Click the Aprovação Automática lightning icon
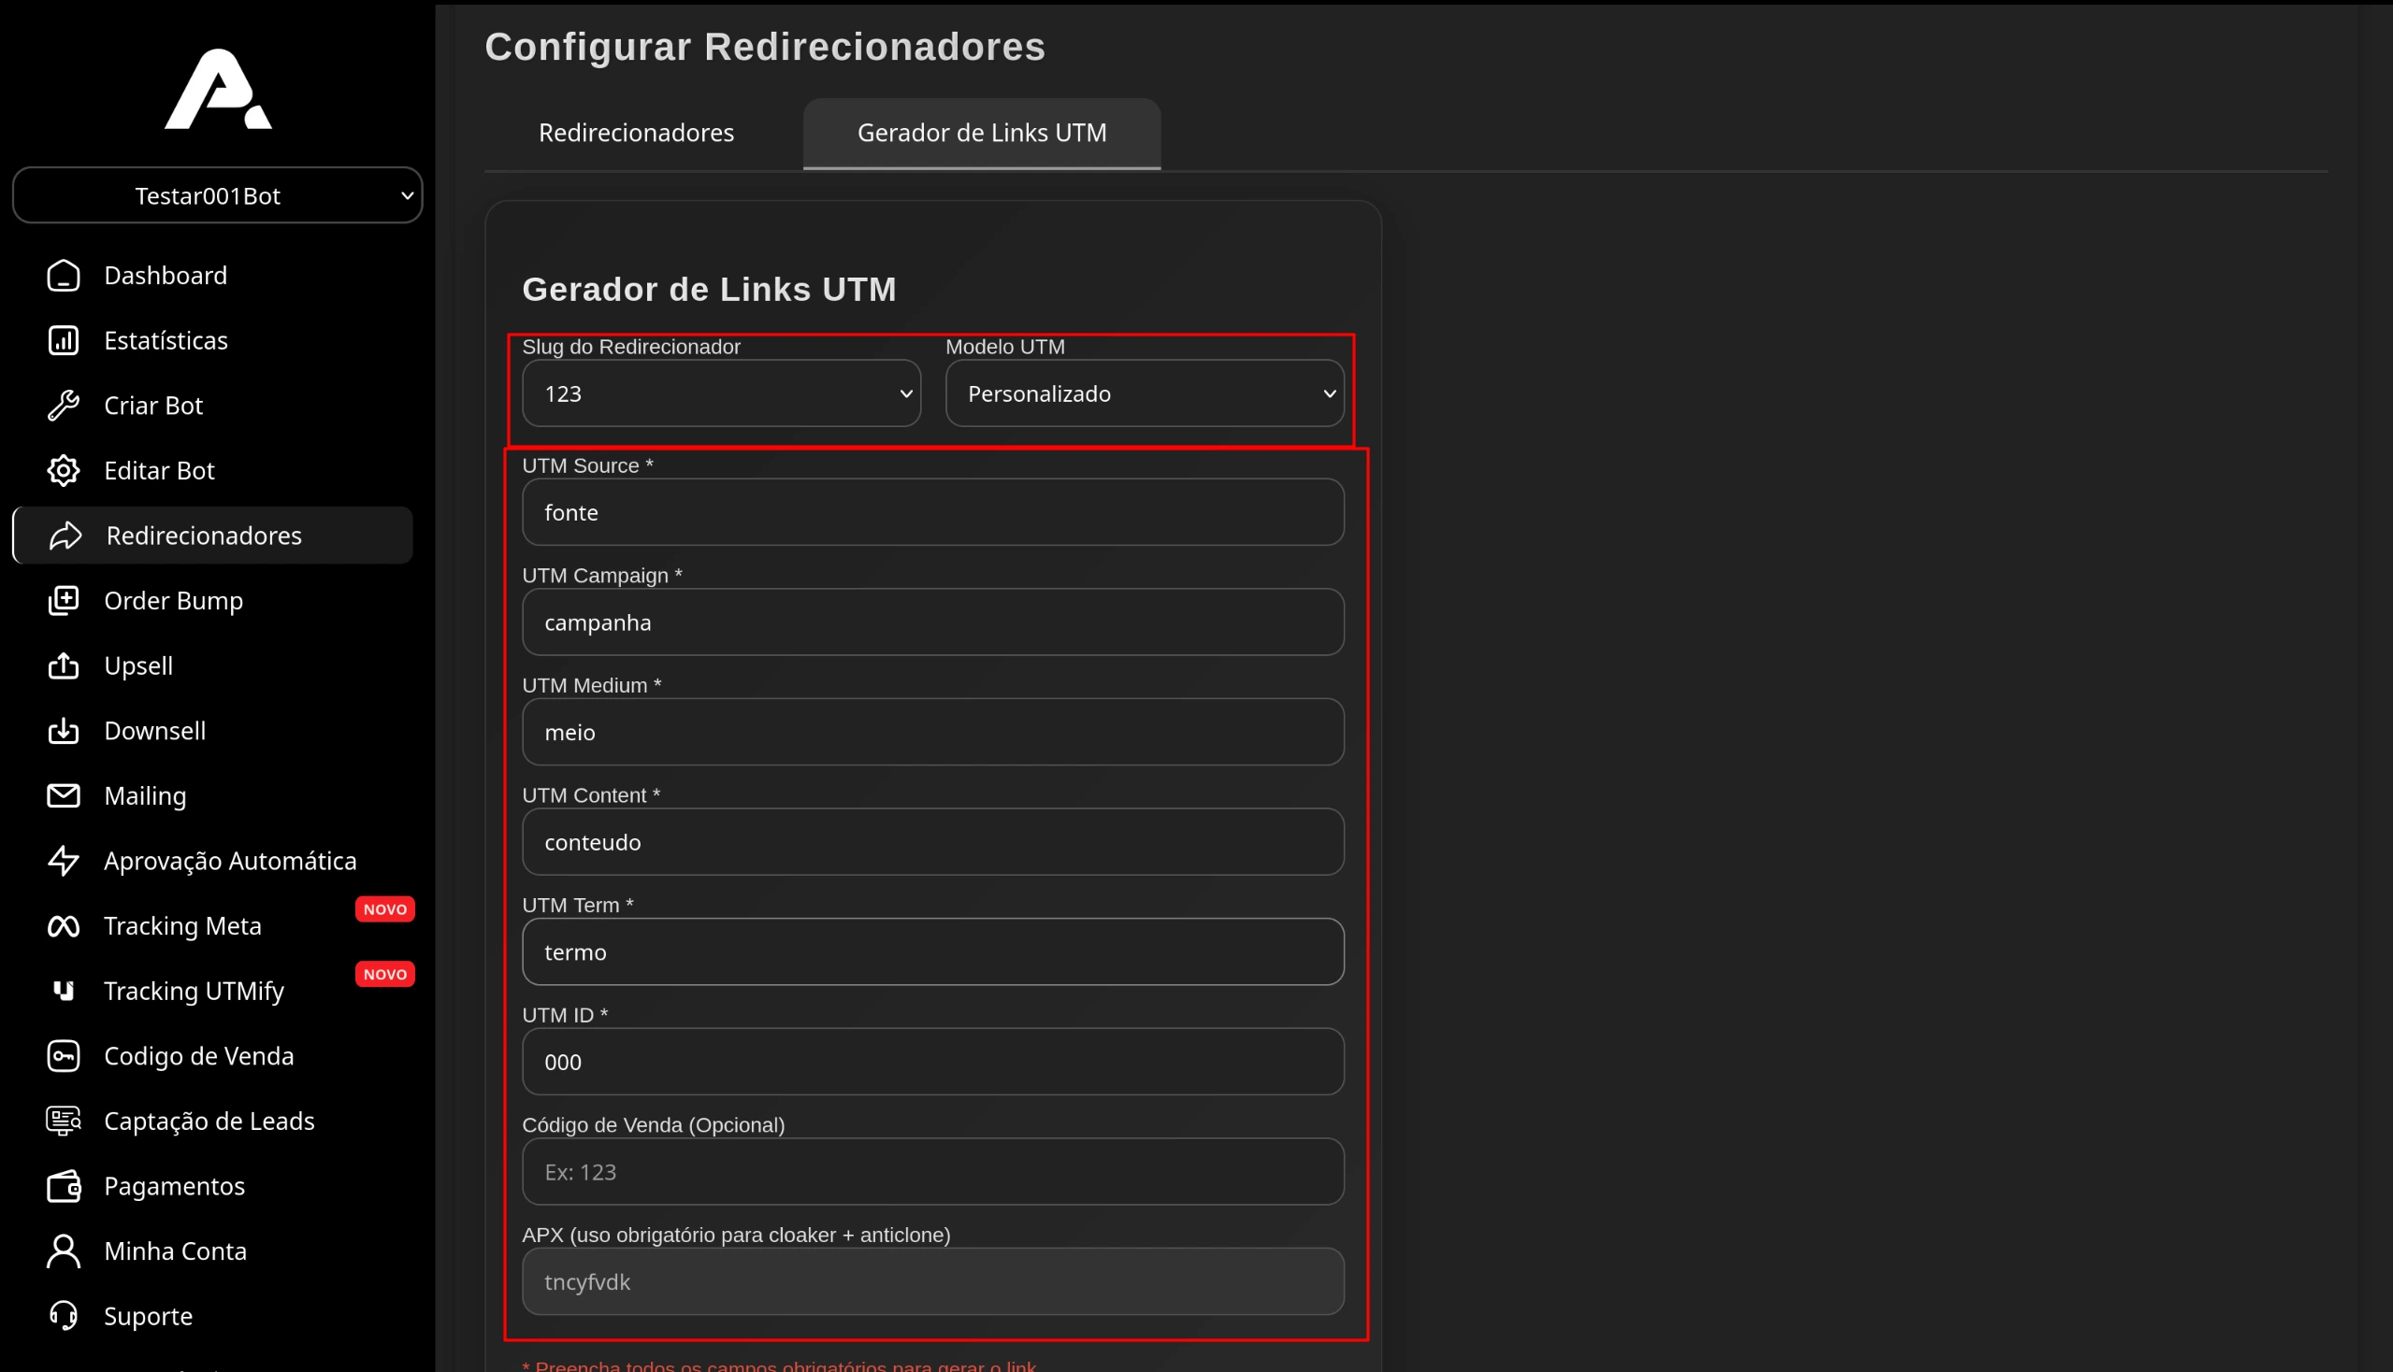This screenshot has height=1372, width=2393. coord(64,861)
